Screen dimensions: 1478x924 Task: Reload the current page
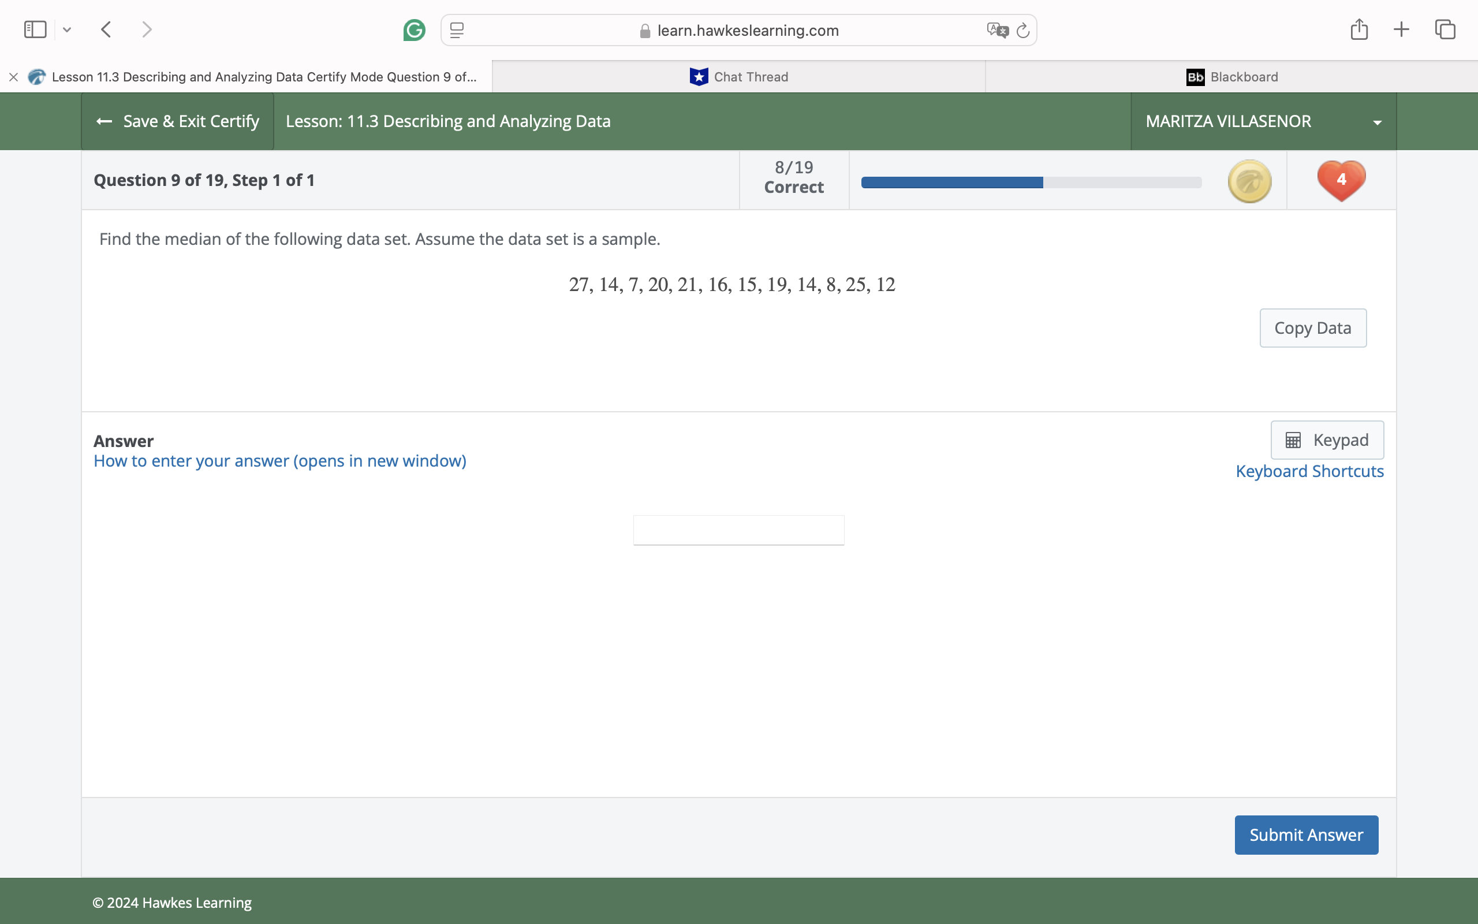[x=1022, y=30]
